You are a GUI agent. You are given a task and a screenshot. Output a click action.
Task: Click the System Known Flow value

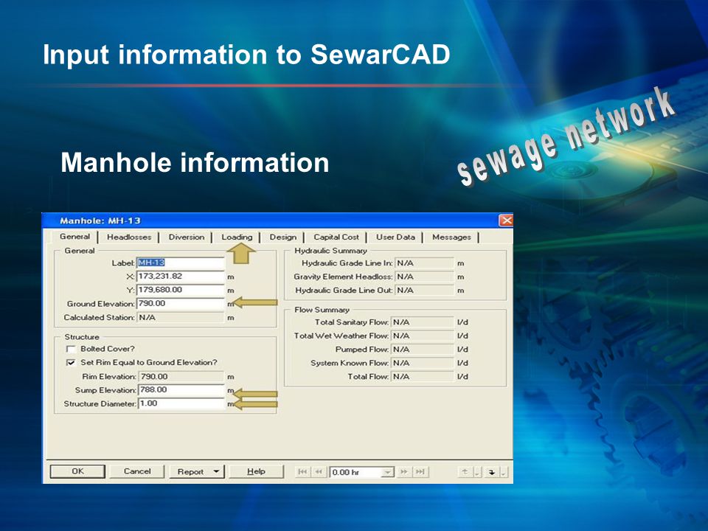point(422,363)
